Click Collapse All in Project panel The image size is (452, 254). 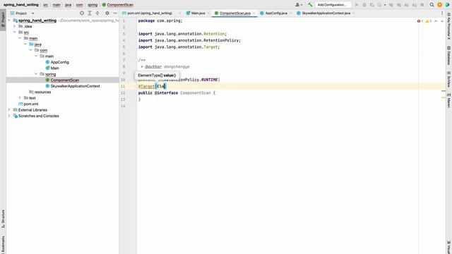pos(97,13)
